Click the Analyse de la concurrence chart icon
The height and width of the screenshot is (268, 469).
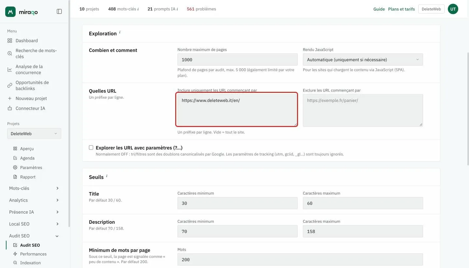coord(10,69)
